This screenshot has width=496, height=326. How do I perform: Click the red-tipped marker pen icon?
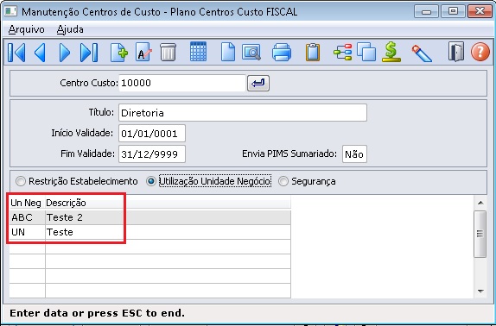(x=422, y=53)
